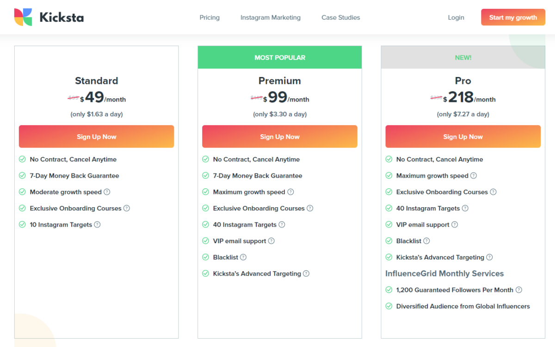
Task: Click "(only $7.27 a day)" text
Action: coord(463,114)
